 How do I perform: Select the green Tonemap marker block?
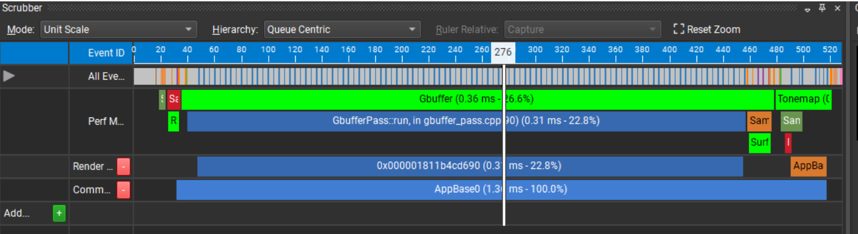[x=803, y=99]
